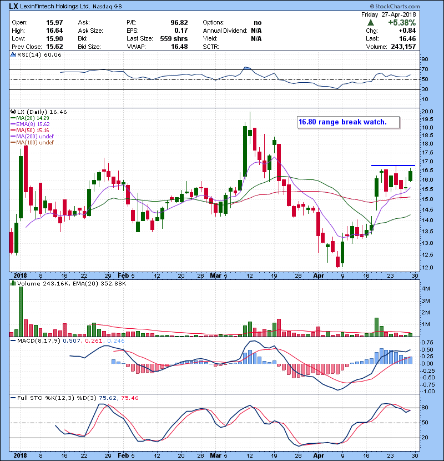The height and width of the screenshot is (461, 444).
Task: Click the Last Size value 559 shrs
Action: point(174,38)
